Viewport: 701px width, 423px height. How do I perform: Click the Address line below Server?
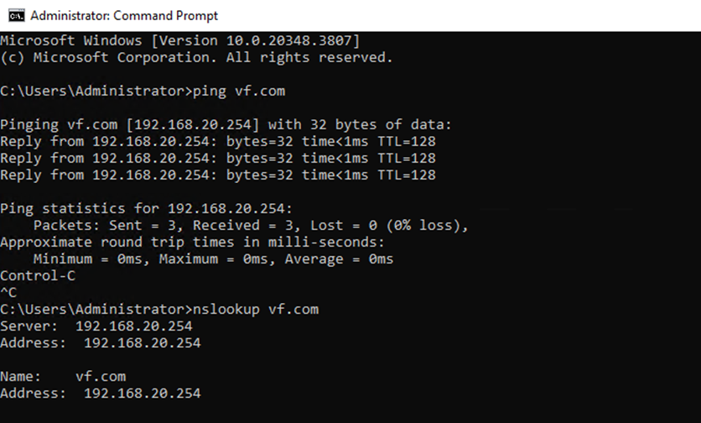coord(100,343)
